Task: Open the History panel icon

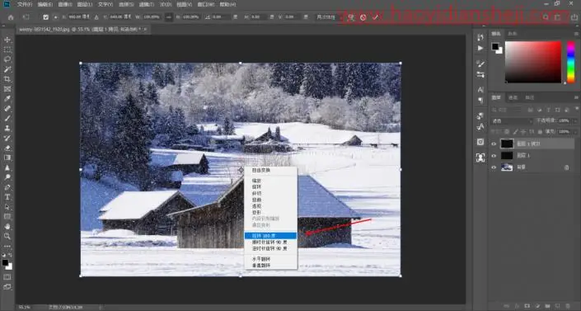Action: tap(480, 37)
